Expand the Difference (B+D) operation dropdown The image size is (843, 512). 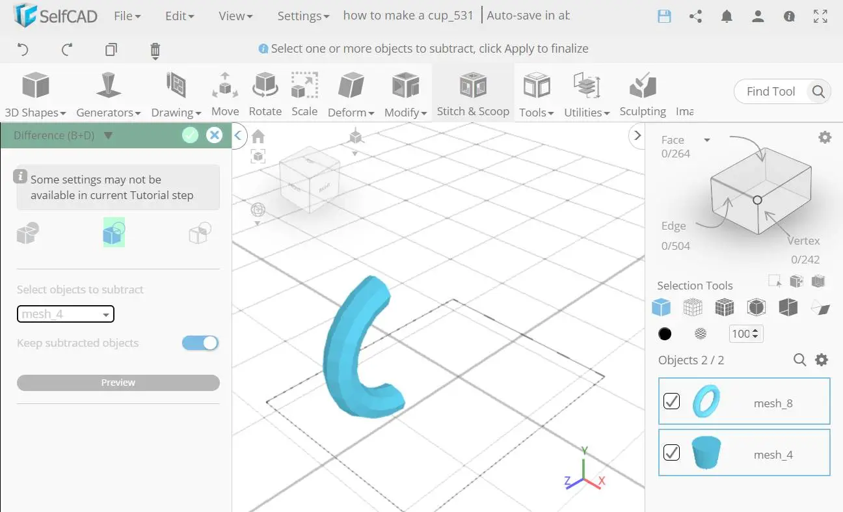pos(108,135)
